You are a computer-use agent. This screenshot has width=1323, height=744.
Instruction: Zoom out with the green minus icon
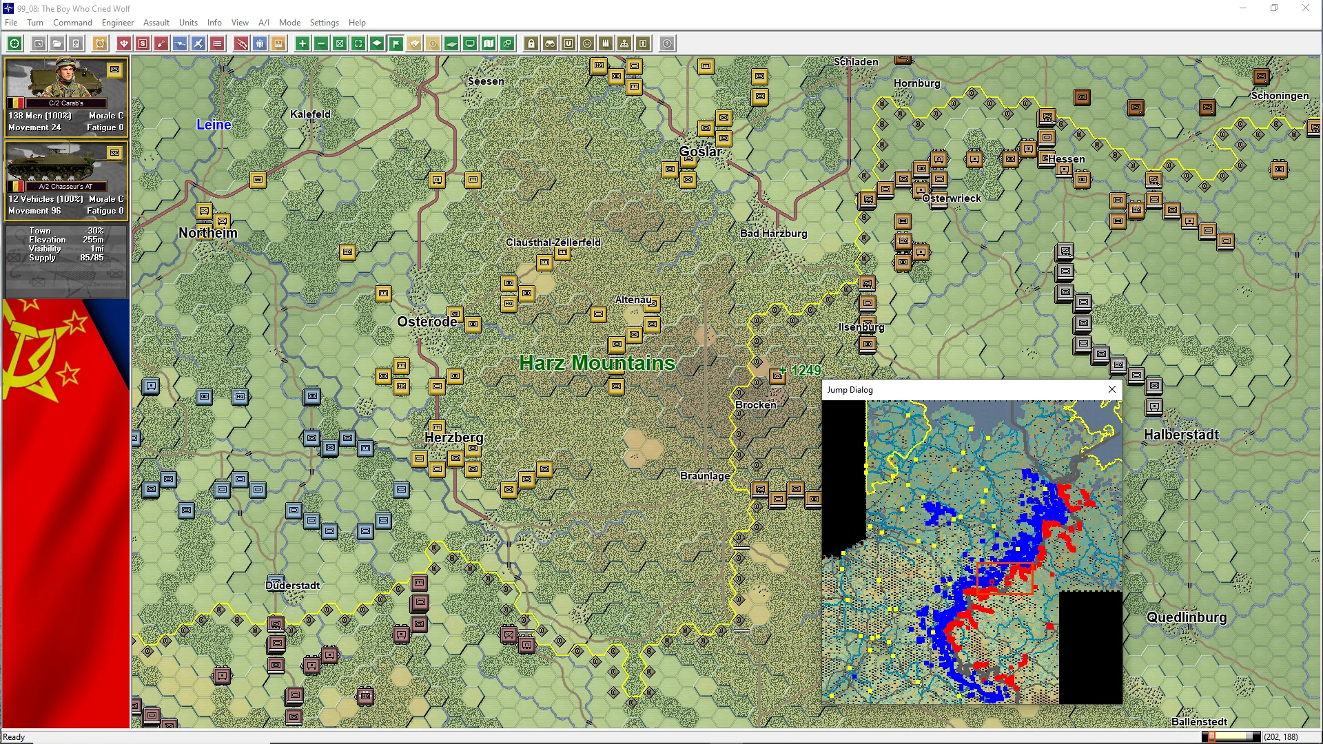[321, 44]
